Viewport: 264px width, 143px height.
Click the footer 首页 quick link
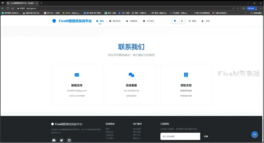tap(108, 129)
